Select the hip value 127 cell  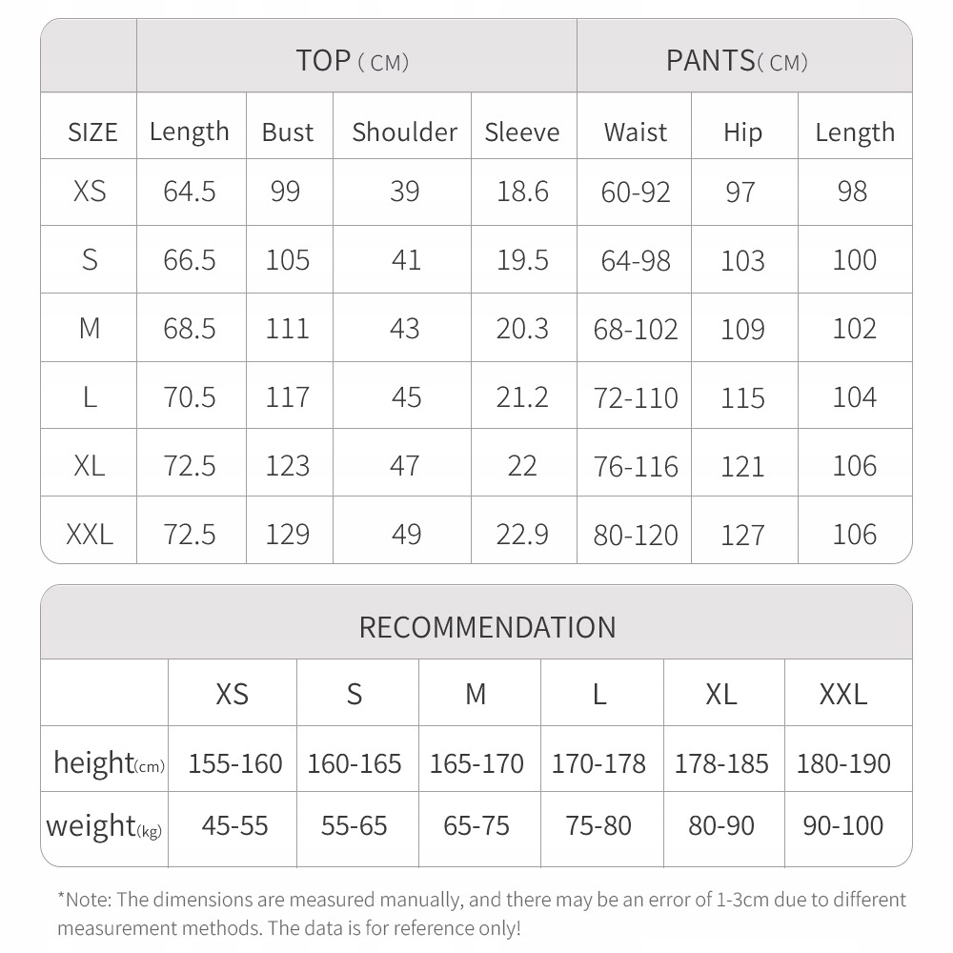[x=742, y=535]
